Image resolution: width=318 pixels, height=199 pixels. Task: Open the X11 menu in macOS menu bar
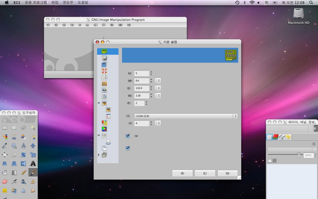click(x=17, y=2)
